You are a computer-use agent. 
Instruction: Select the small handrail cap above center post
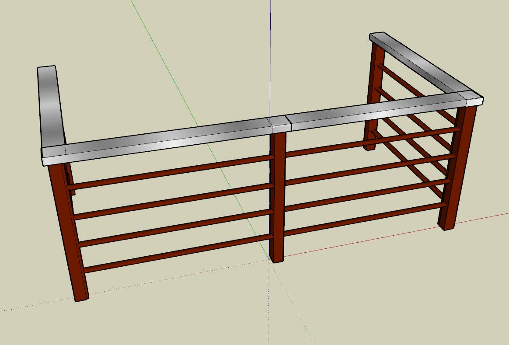click(280, 124)
